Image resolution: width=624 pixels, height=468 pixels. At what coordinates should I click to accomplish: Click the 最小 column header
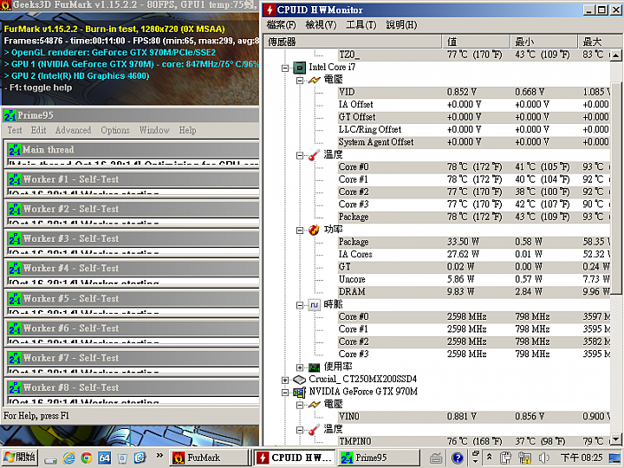pos(543,42)
